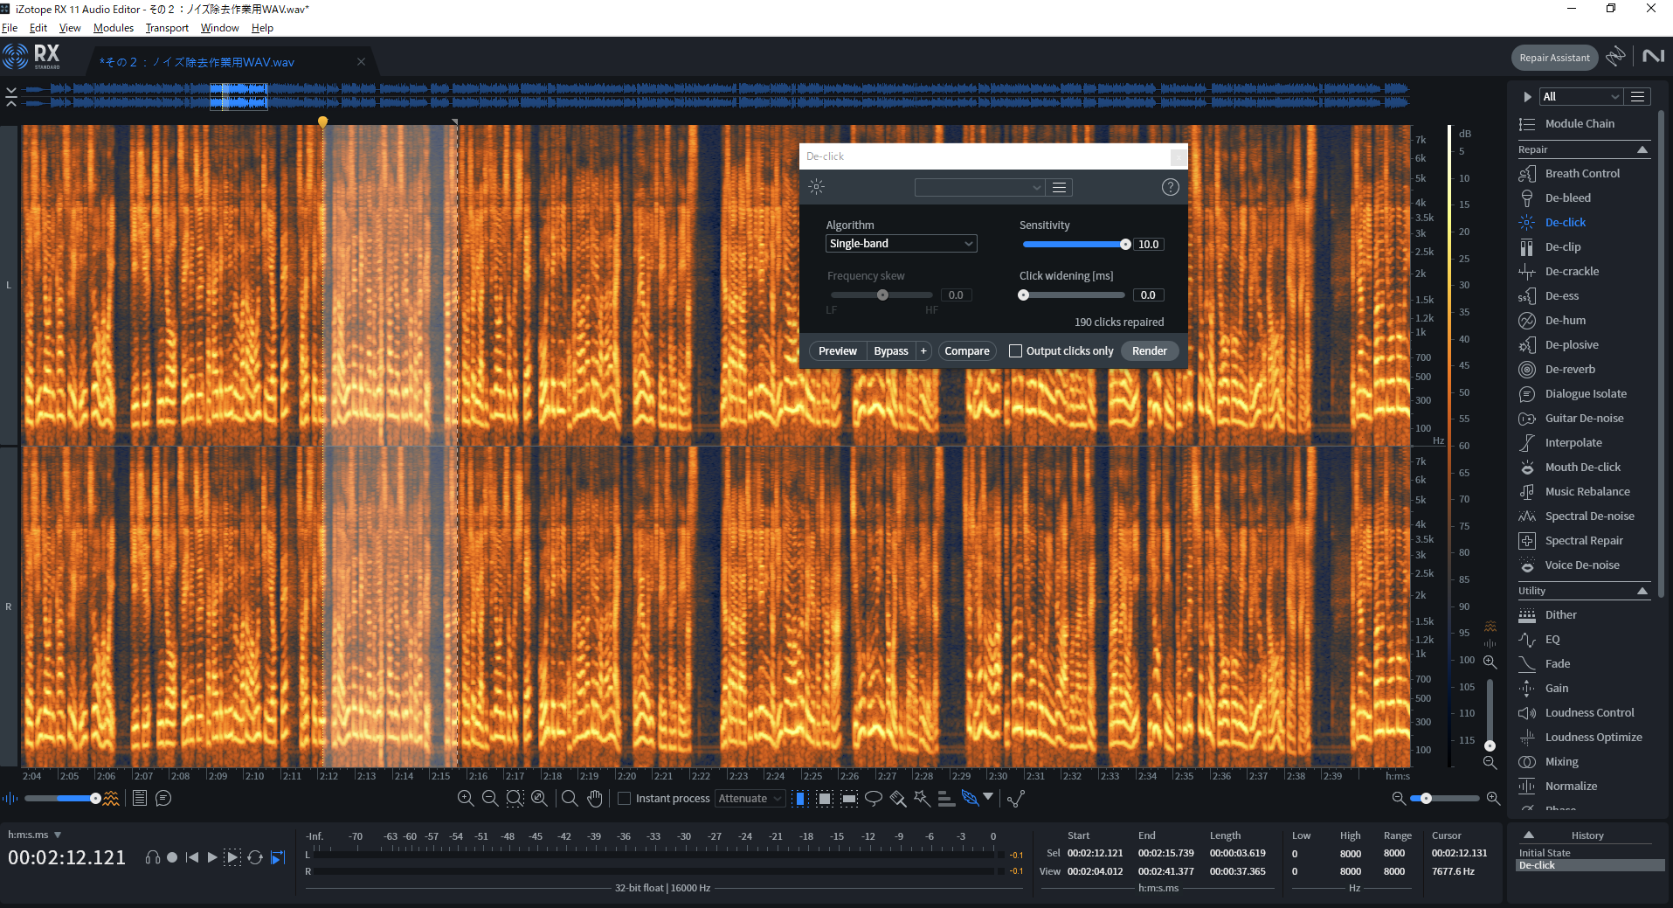
Task: Select the lasso selection tool
Action: tap(874, 798)
